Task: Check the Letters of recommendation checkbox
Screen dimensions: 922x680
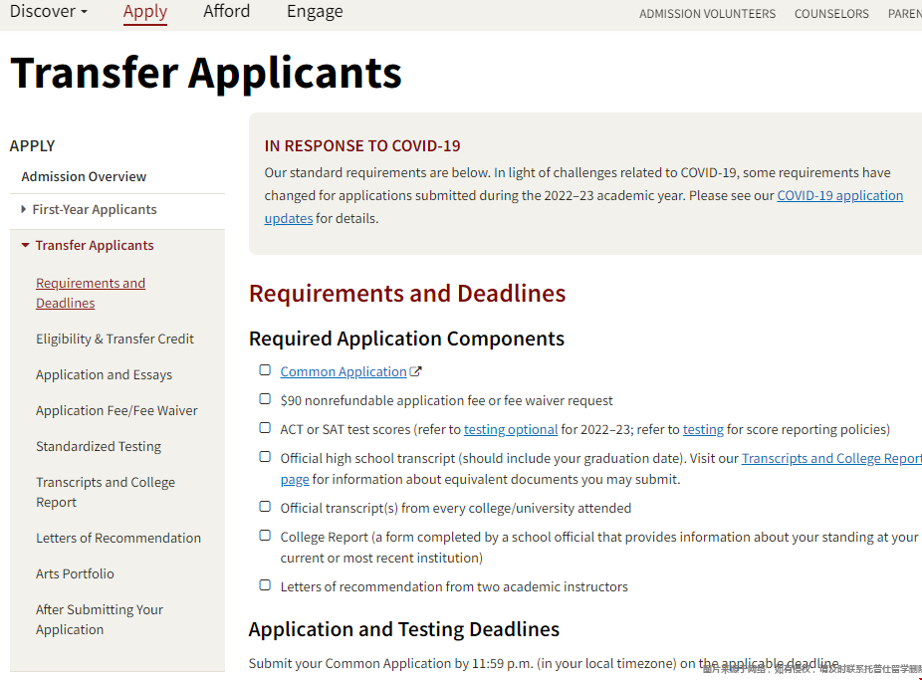Action: [265, 585]
